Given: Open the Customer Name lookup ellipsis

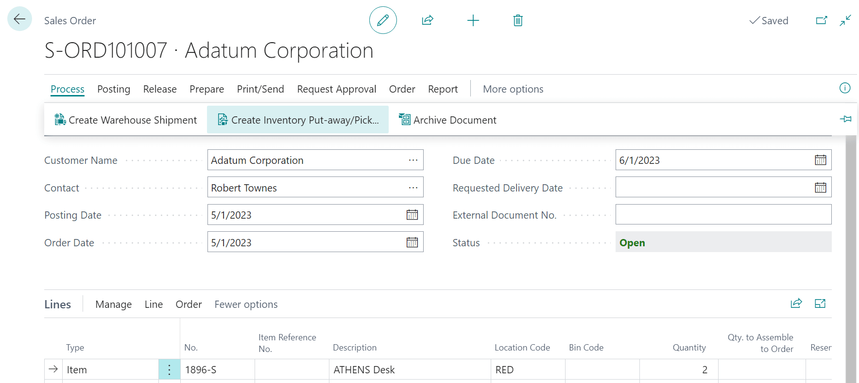Looking at the screenshot, I should point(413,160).
